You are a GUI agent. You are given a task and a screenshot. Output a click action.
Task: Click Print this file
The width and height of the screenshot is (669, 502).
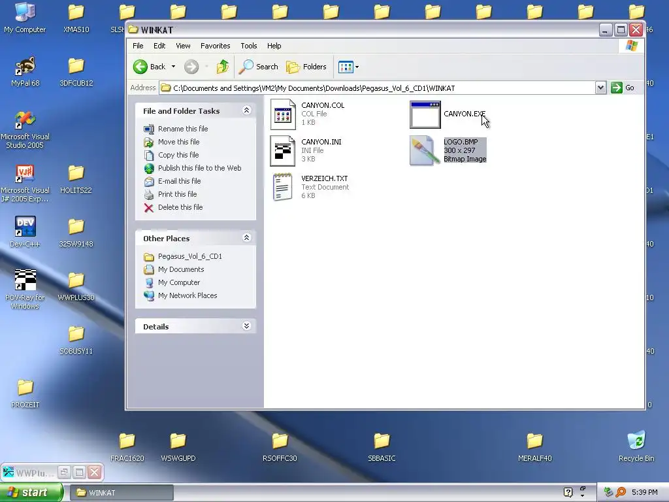pyautogui.click(x=178, y=194)
